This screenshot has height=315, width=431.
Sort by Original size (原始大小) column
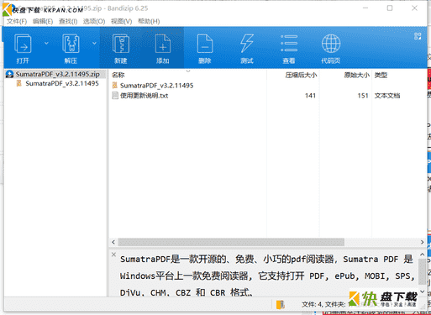click(357, 75)
